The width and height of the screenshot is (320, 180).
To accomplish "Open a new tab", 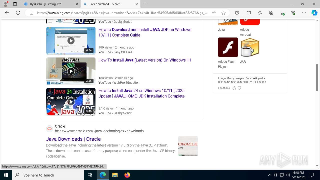I will coord(145,4).
